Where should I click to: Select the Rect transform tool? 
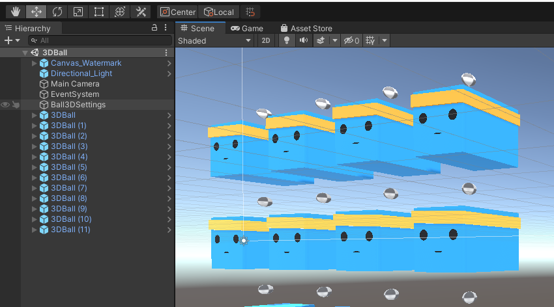click(99, 12)
